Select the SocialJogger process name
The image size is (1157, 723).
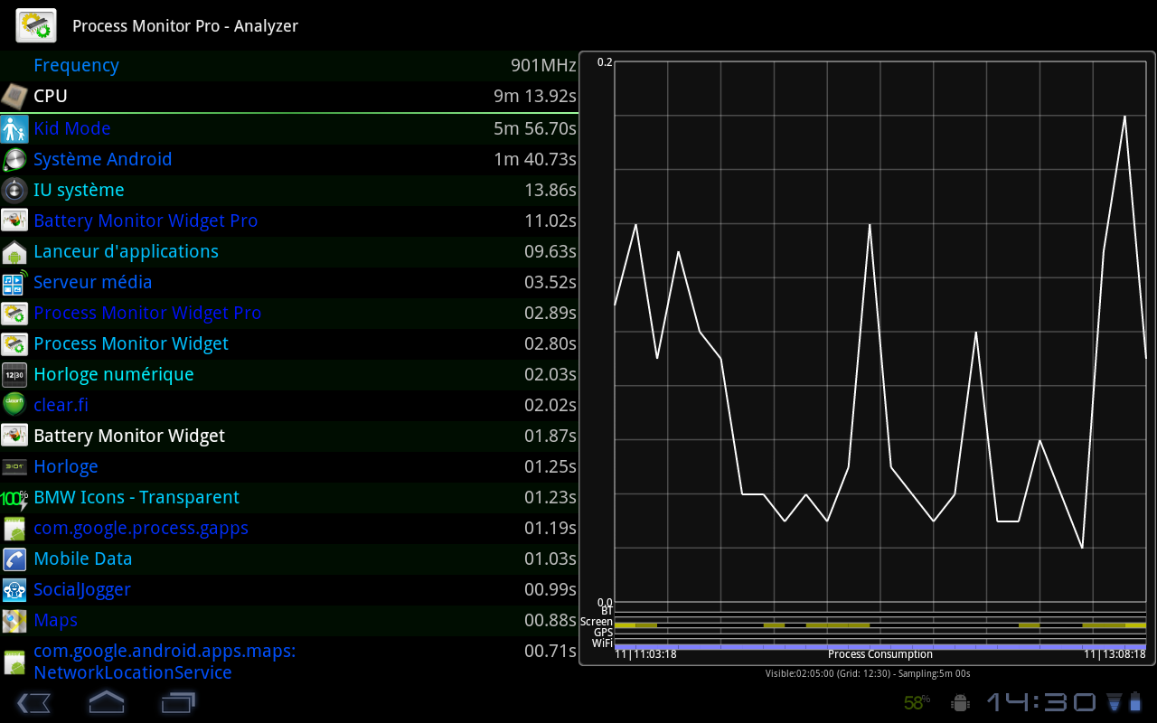pos(82,590)
